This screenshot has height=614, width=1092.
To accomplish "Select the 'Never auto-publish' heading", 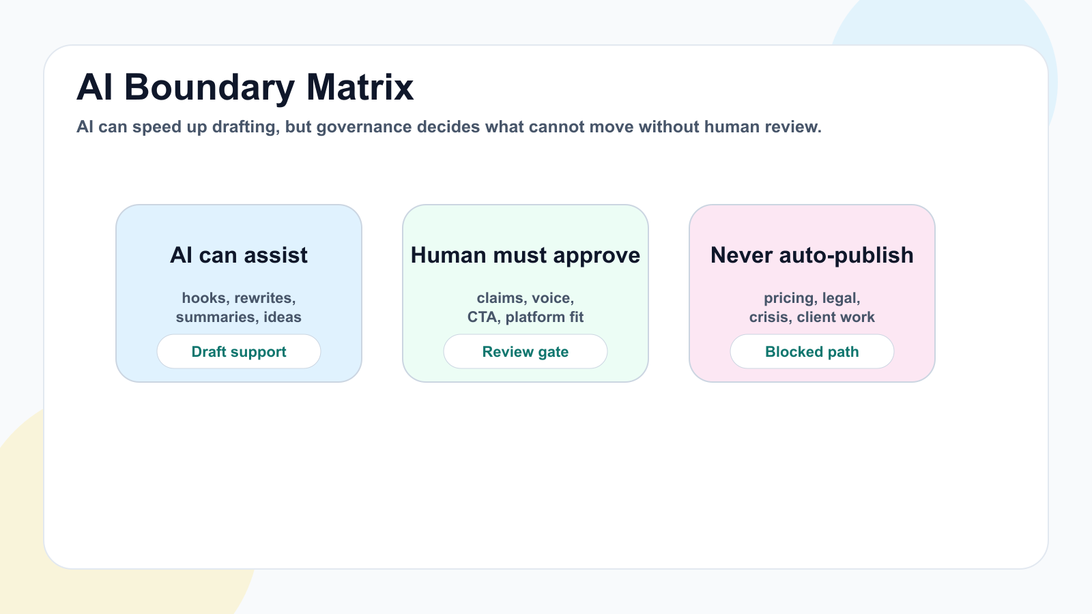I will (812, 255).
